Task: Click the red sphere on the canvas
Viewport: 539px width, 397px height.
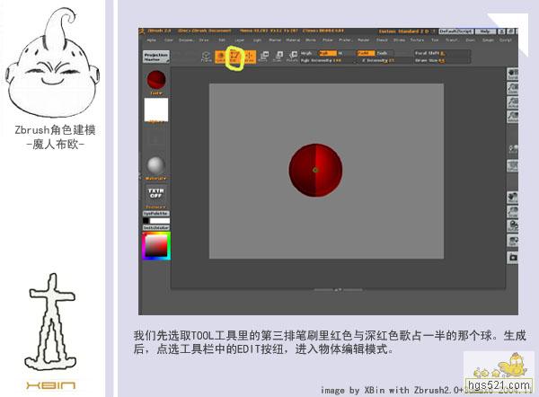Action: [315, 170]
